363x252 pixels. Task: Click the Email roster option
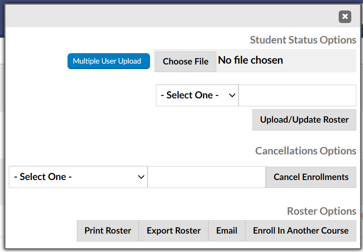point(226,231)
